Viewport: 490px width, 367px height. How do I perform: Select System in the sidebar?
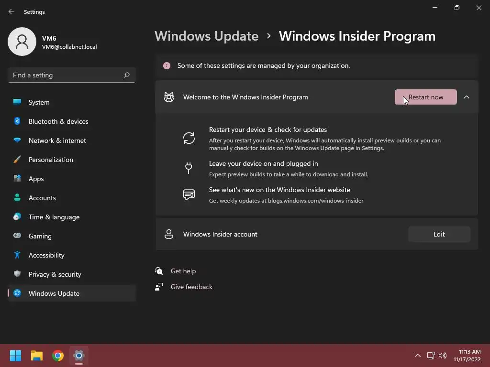click(72, 102)
